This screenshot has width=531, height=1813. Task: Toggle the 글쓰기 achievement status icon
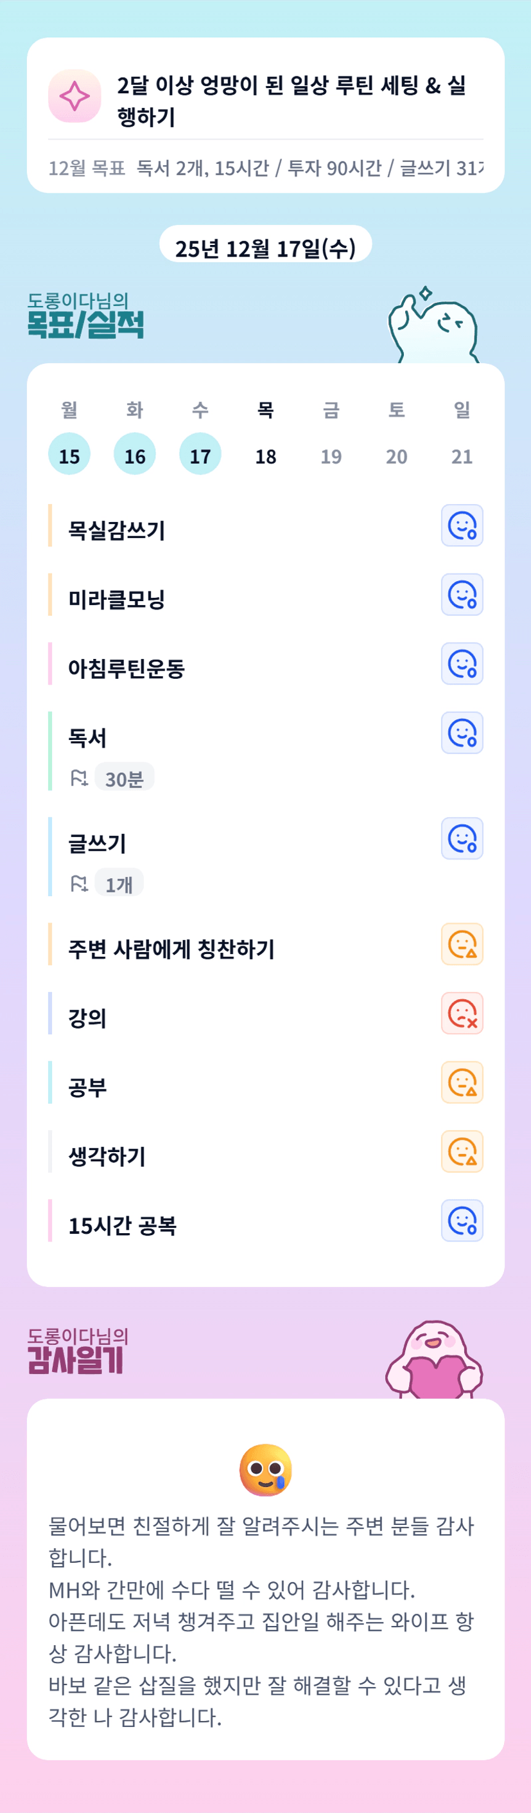click(462, 838)
